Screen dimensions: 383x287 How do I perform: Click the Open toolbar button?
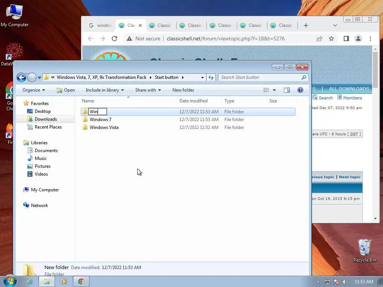(x=66, y=90)
